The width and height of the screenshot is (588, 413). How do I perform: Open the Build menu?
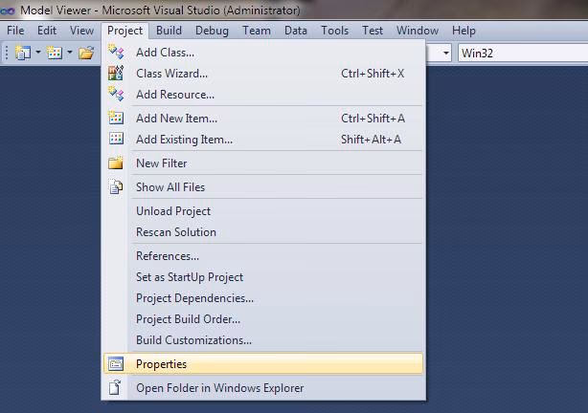coord(169,31)
